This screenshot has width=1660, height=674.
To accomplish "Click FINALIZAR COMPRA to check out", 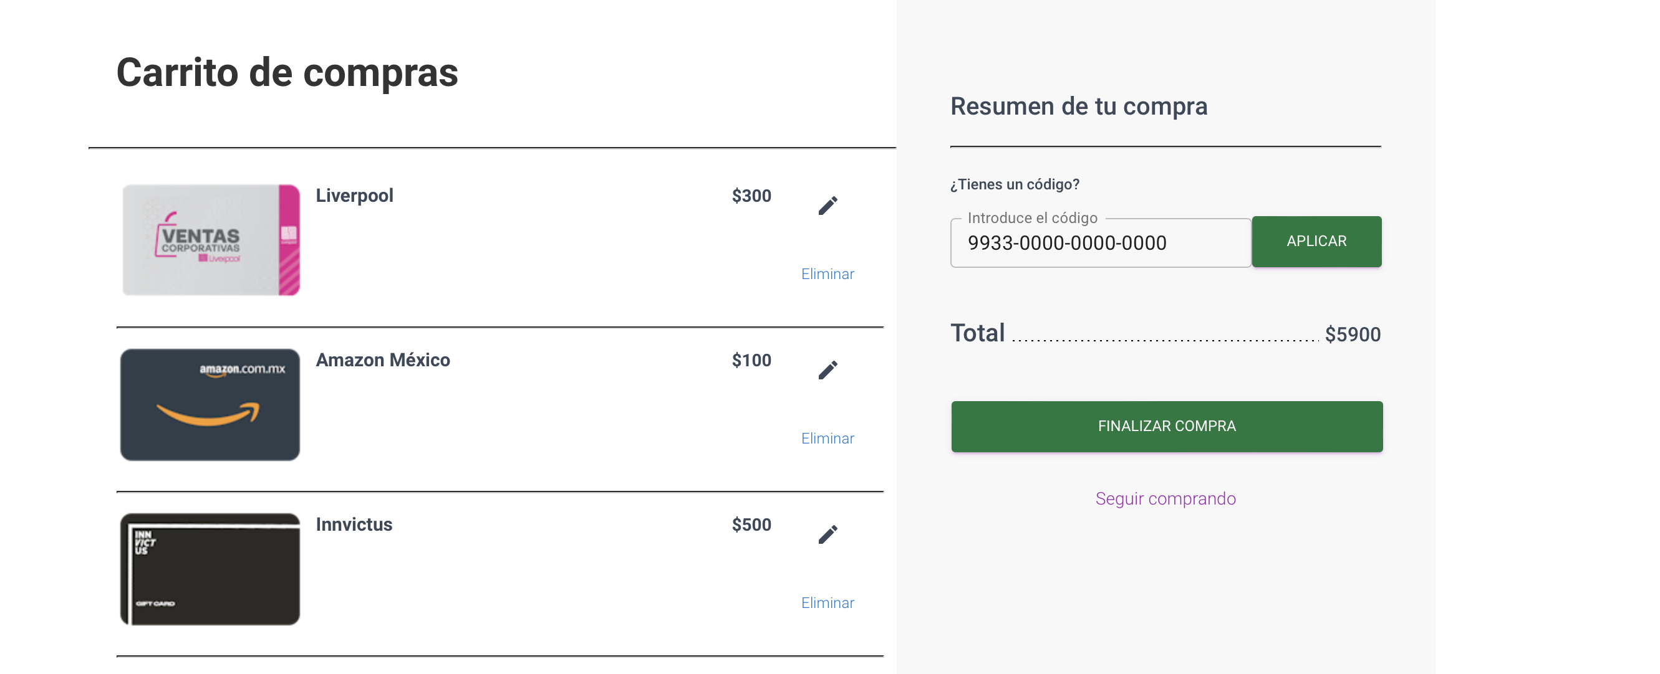I will (1167, 426).
